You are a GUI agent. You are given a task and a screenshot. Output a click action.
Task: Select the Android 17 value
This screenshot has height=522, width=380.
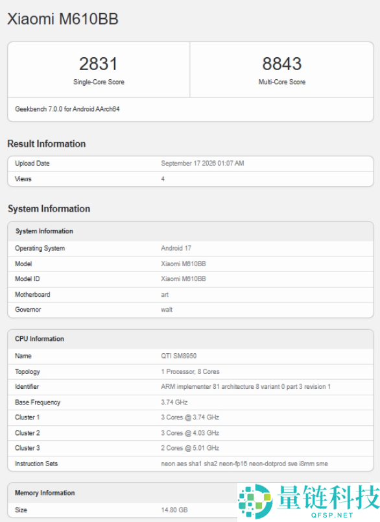coord(176,248)
